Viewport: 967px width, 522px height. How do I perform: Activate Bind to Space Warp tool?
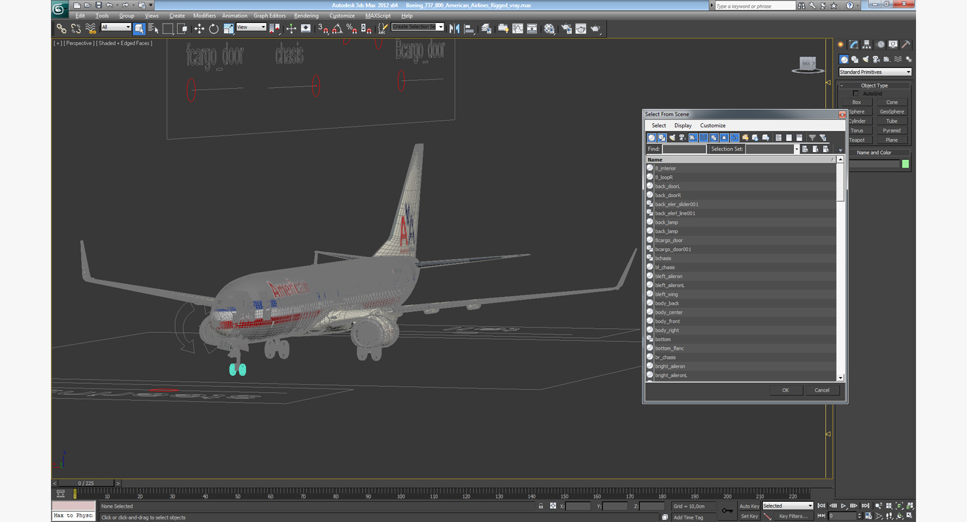(x=91, y=28)
